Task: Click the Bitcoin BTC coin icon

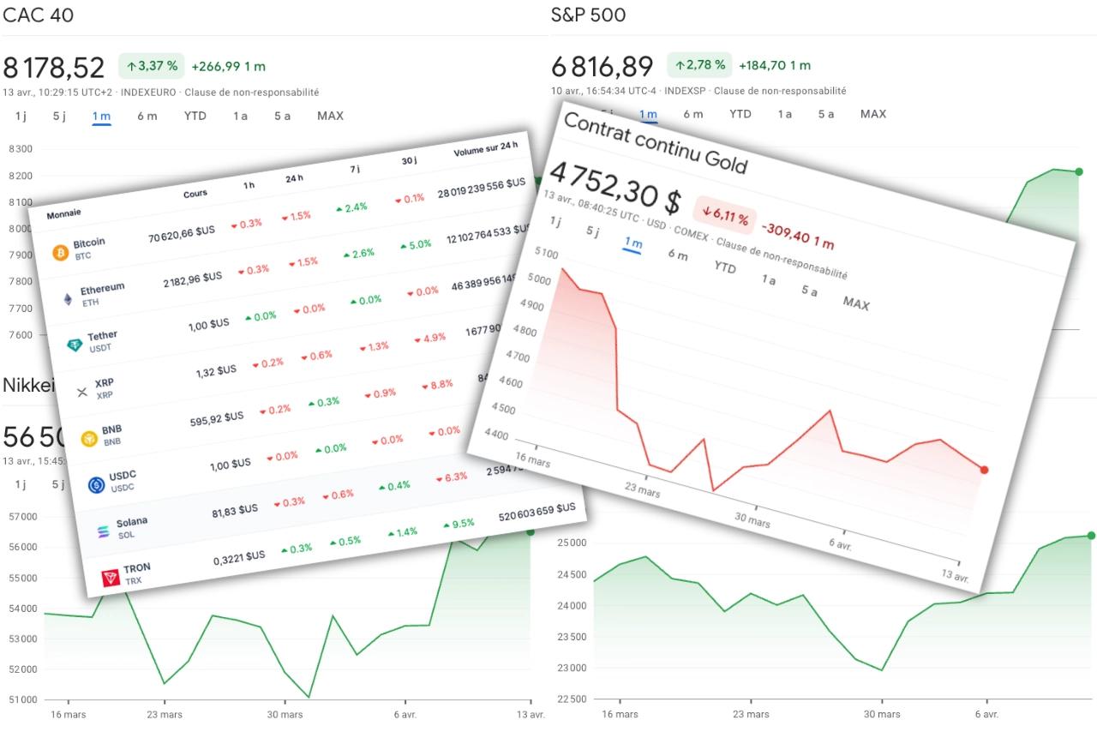Action: (x=60, y=253)
